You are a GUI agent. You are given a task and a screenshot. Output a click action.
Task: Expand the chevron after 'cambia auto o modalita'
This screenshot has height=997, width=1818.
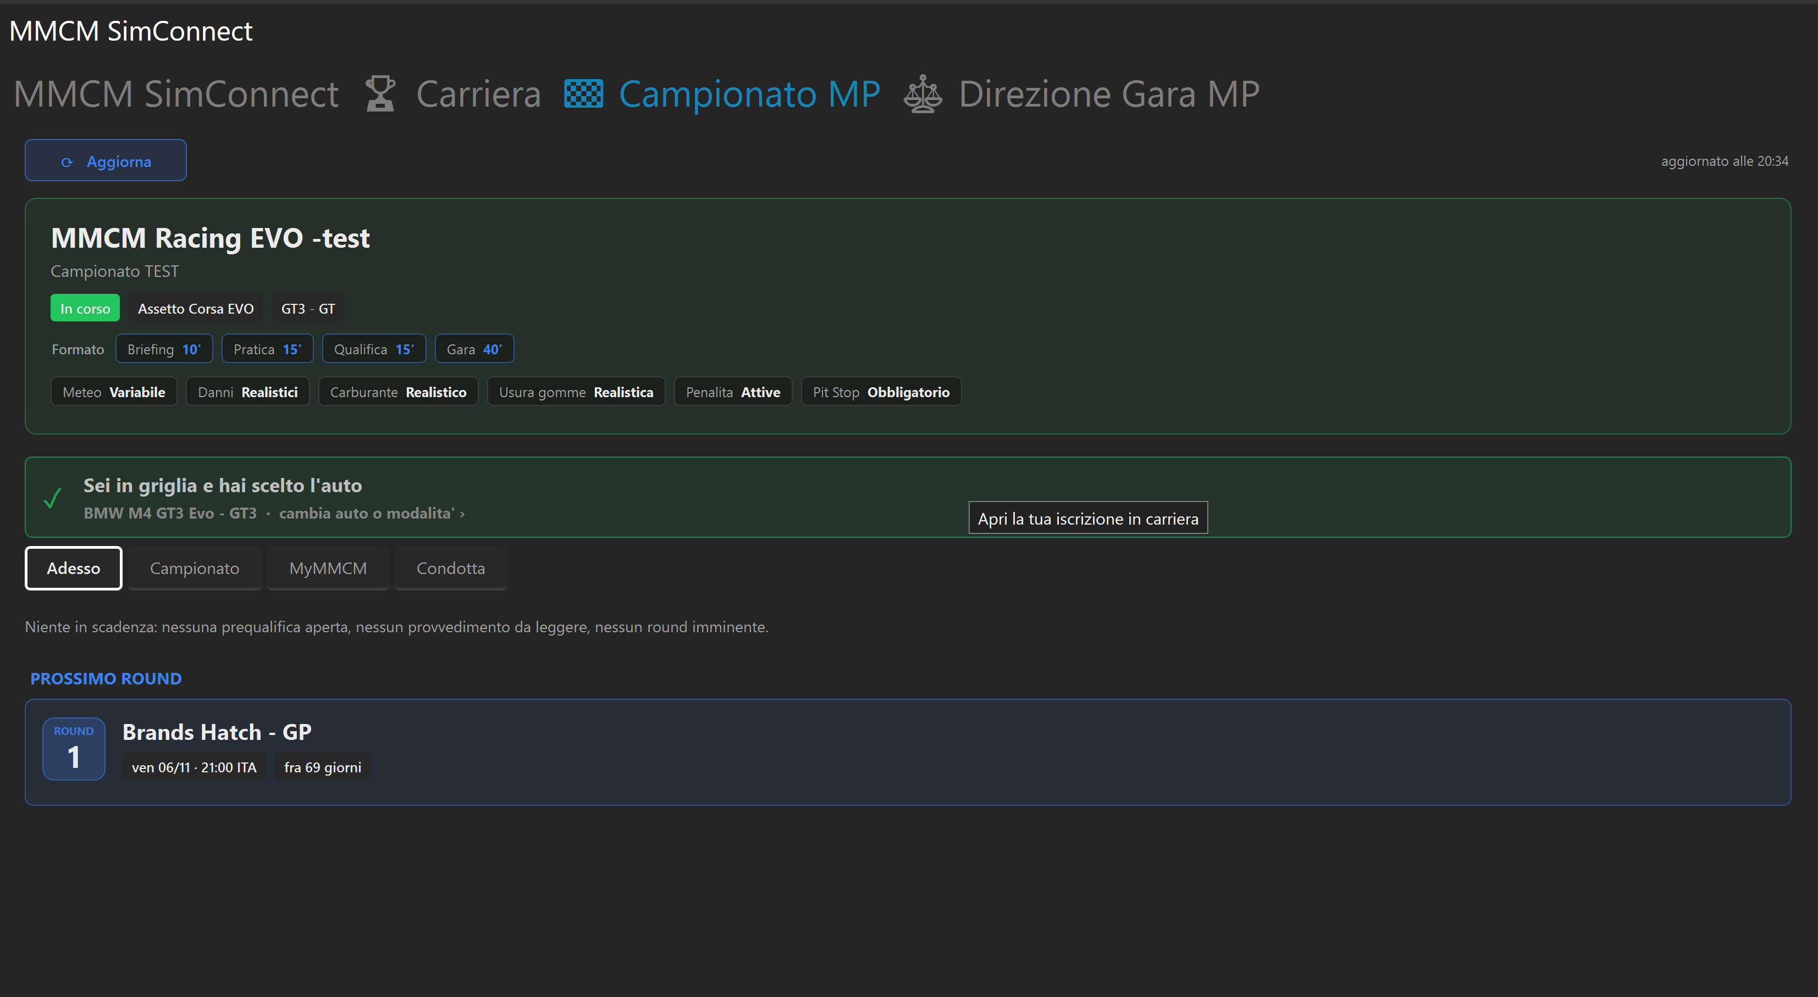462,514
